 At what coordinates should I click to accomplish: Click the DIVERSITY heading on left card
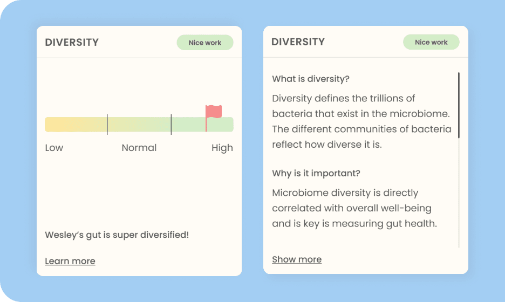pyautogui.click(x=72, y=43)
